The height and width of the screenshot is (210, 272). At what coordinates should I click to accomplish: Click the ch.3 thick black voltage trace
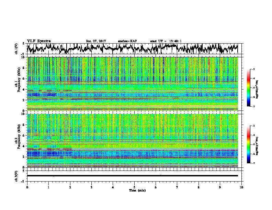tap(132, 176)
